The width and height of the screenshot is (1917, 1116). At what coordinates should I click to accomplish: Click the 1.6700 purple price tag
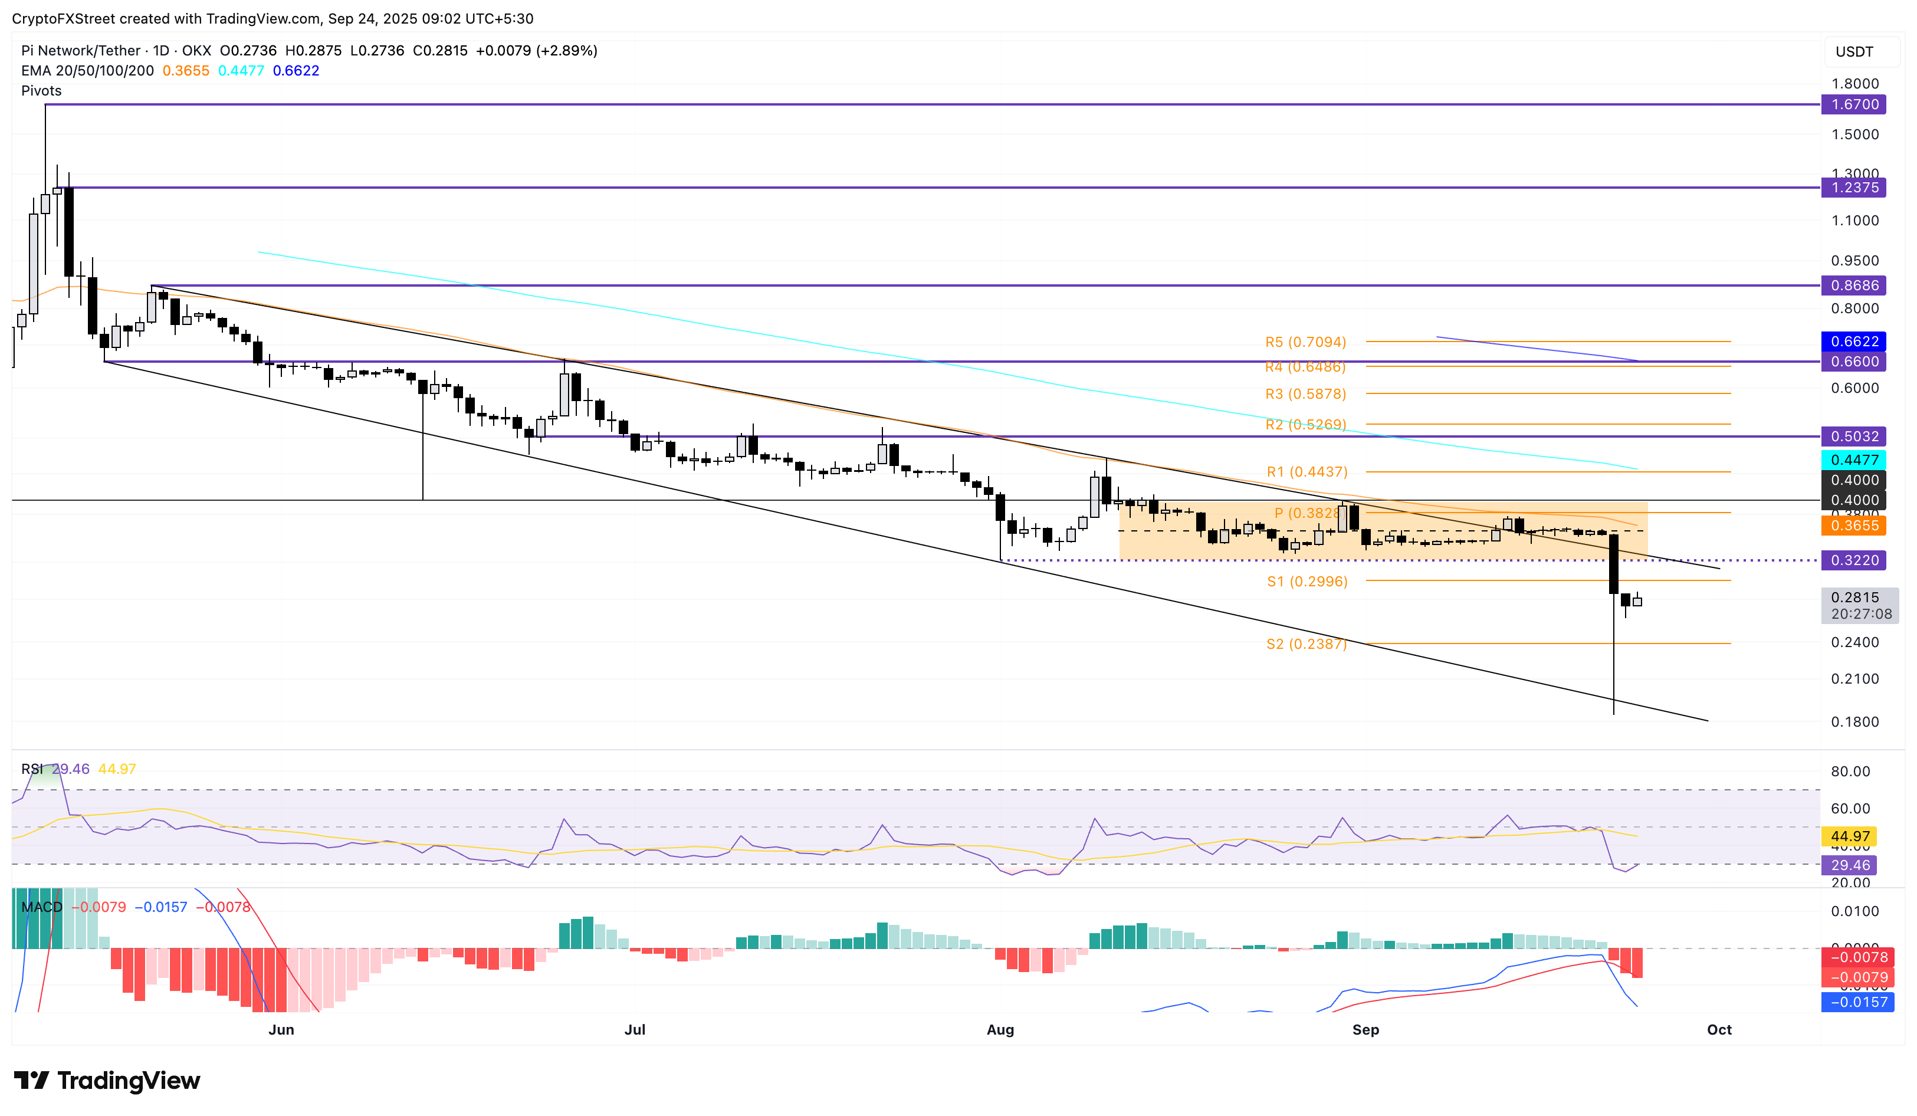tap(1854, 104)
